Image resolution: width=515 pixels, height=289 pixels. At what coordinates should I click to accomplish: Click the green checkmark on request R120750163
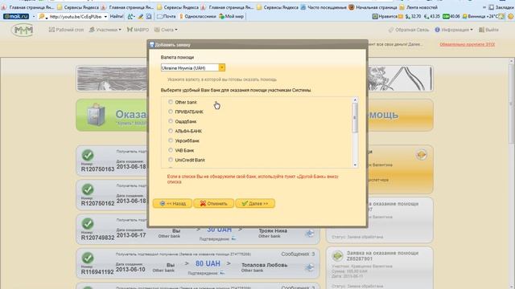click(x=88, y=155)
